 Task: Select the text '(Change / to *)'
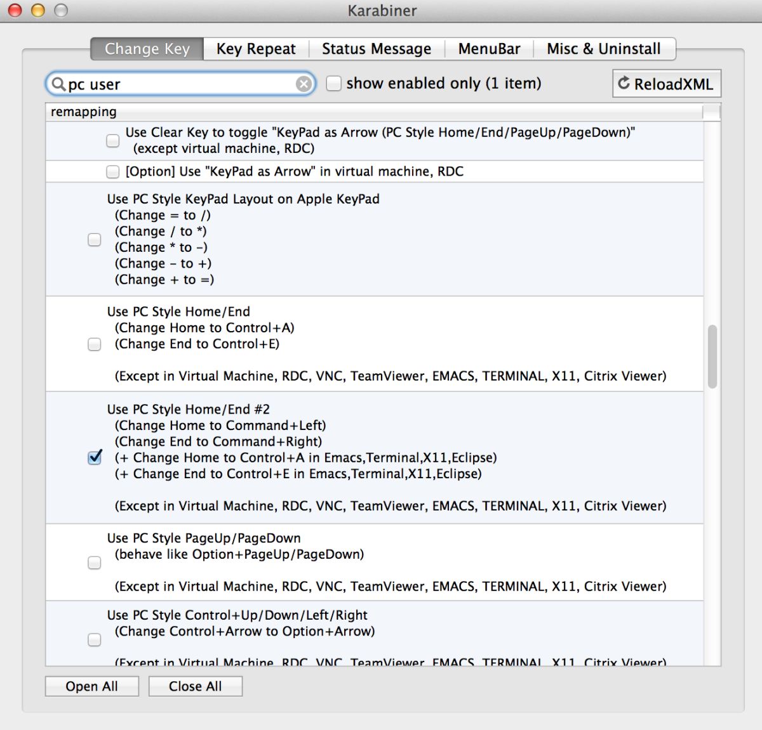click(x=161, y=231)
